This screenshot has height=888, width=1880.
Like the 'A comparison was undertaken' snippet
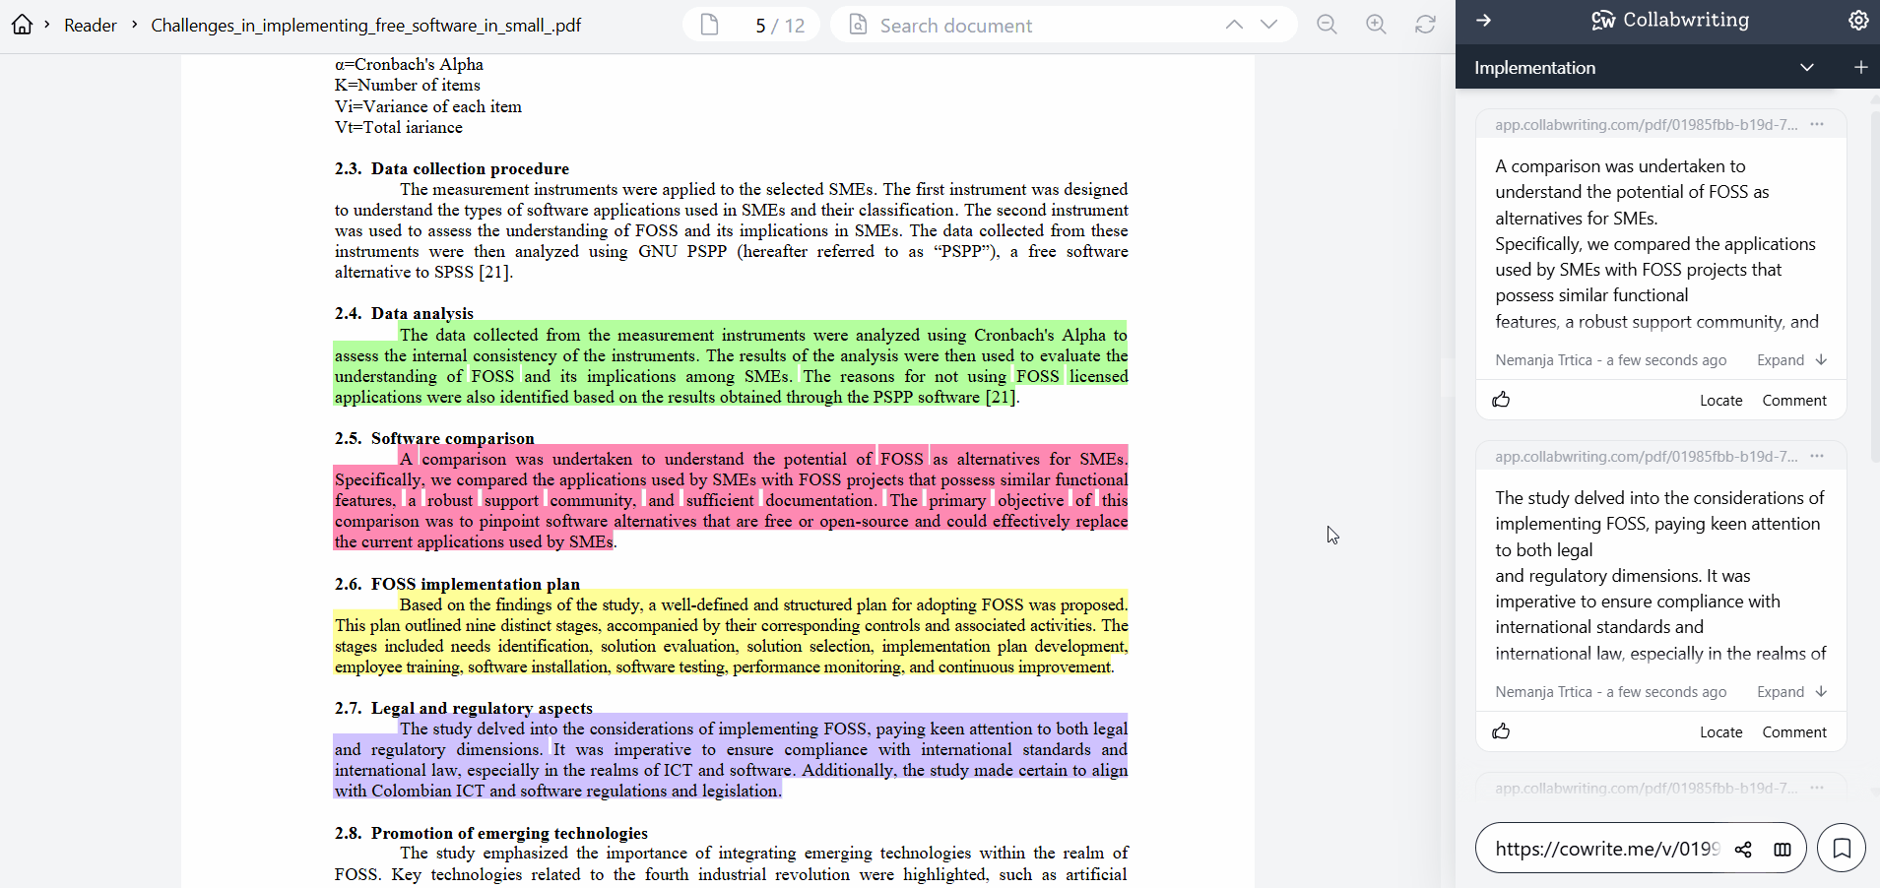point(1502,400)
